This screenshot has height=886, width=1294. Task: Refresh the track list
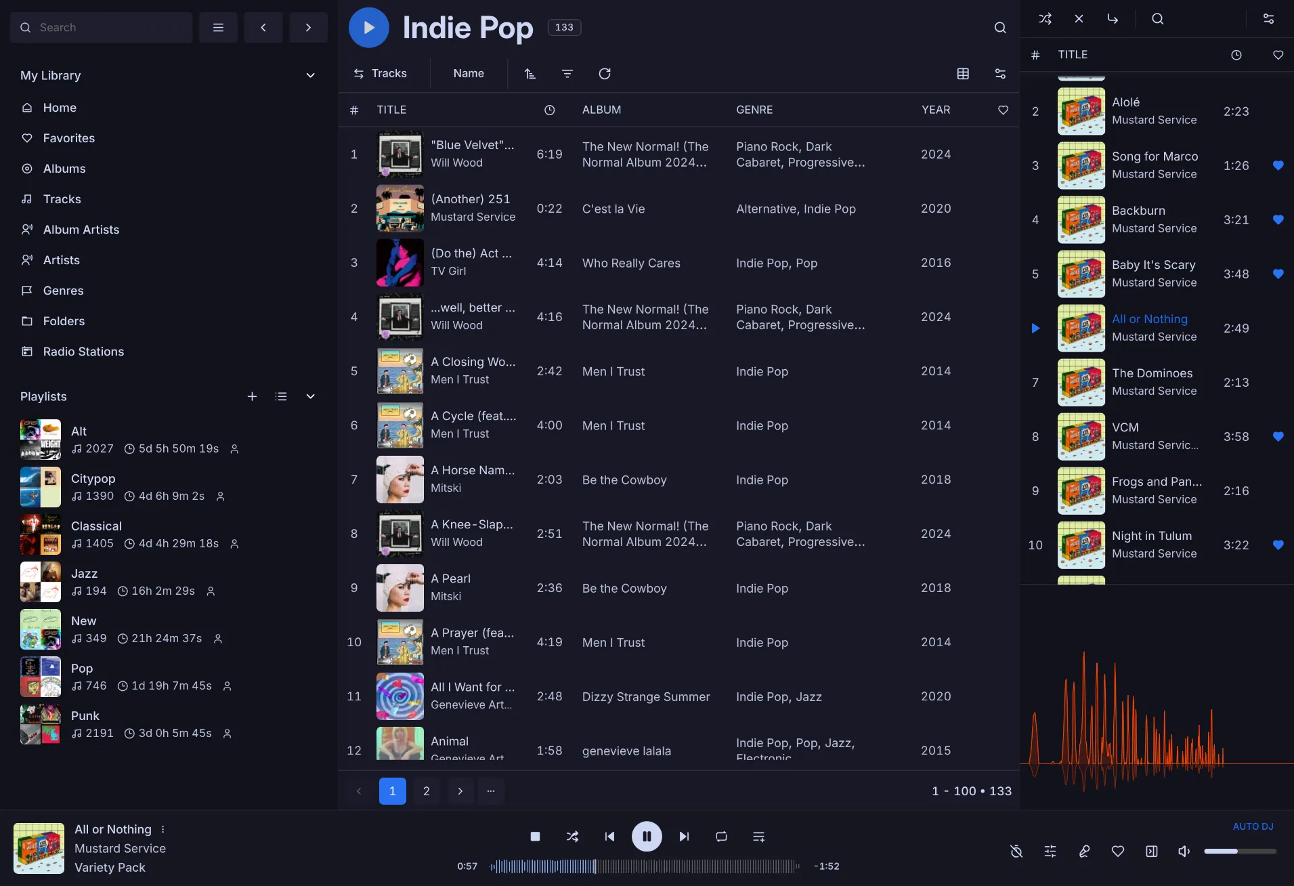pyautogui.click(x=605, y=73)
